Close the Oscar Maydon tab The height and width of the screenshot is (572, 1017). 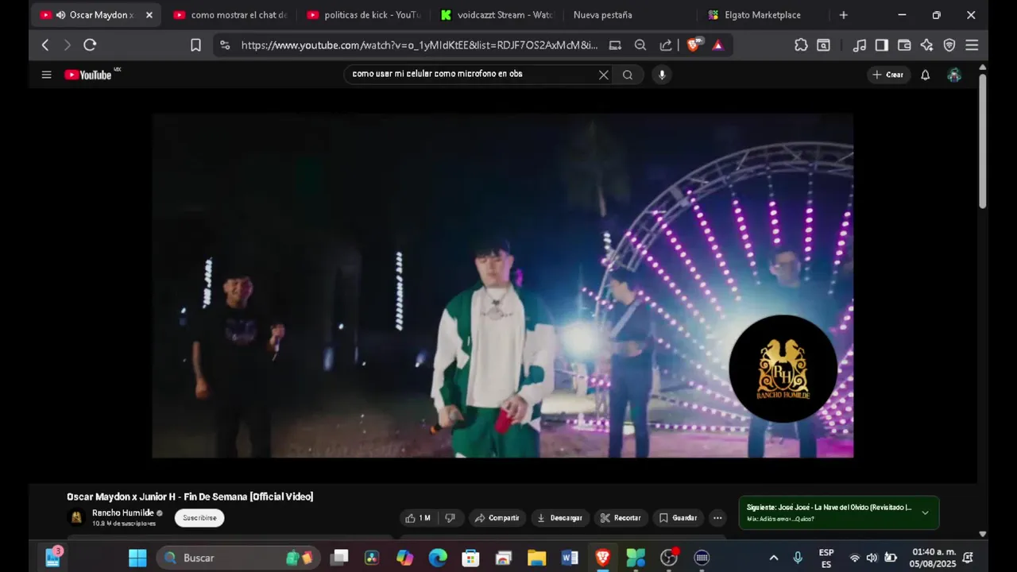[149, 15]
